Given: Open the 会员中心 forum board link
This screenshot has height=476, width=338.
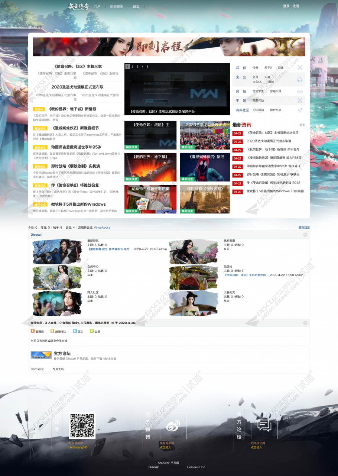Looking at the screenshot, I should pos(93,267).
